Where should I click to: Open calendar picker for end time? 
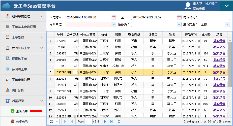click(x=179, y=17)
